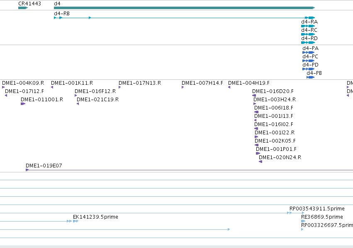The height and width of the screenshot is (248, 353).
Task: Select the DME1-017N13.R arrow marker
Action: pos(120,87)
